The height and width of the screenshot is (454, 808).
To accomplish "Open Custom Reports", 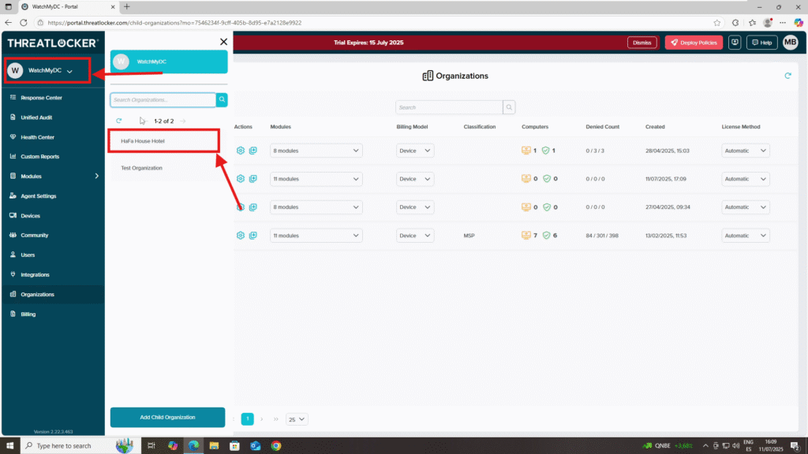I will point(39,157).
